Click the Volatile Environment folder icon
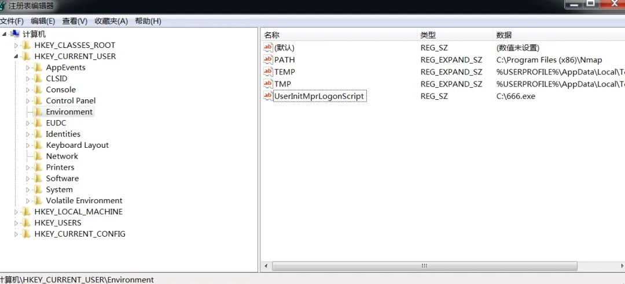Viewport: 625px width, 284px height. 38,200
